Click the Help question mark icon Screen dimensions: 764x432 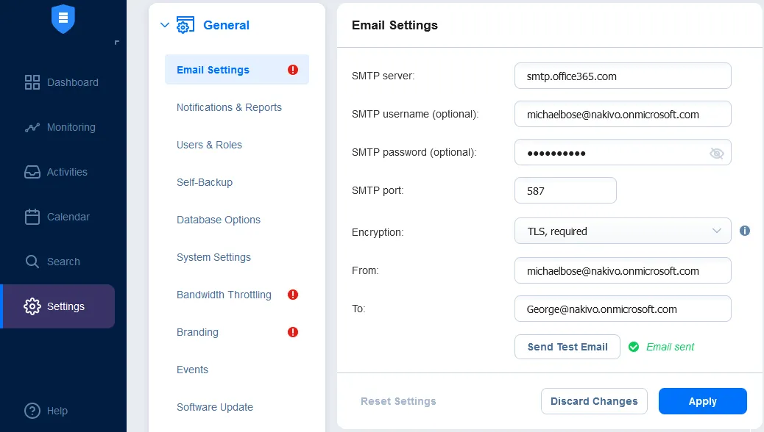coord(32,411)
